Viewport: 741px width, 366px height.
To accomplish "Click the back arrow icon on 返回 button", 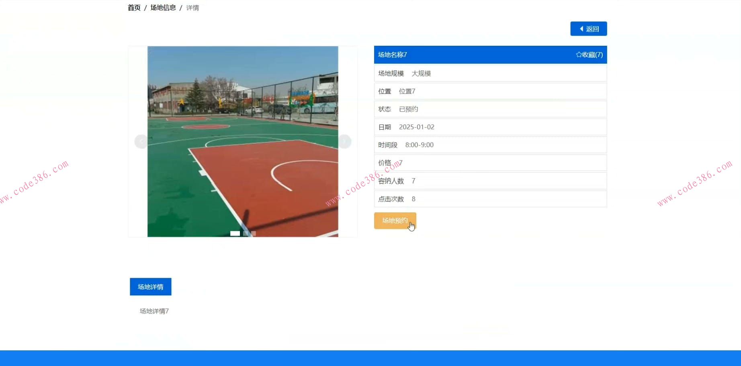I will tap(580, 28).
